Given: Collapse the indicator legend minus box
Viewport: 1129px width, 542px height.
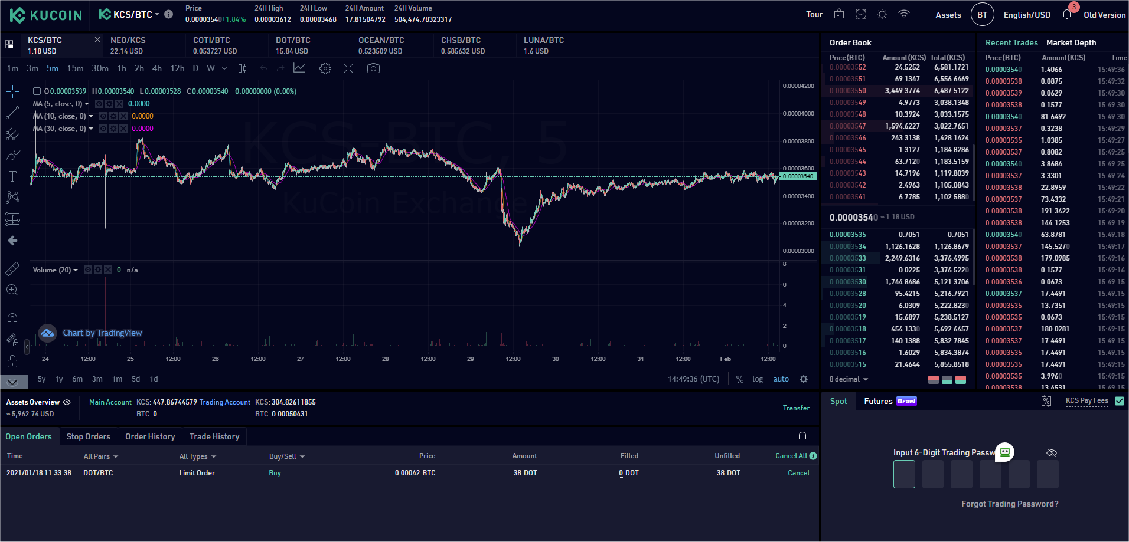Looking at the screenshot, I should pyautogui.click(x=37, y=91).
